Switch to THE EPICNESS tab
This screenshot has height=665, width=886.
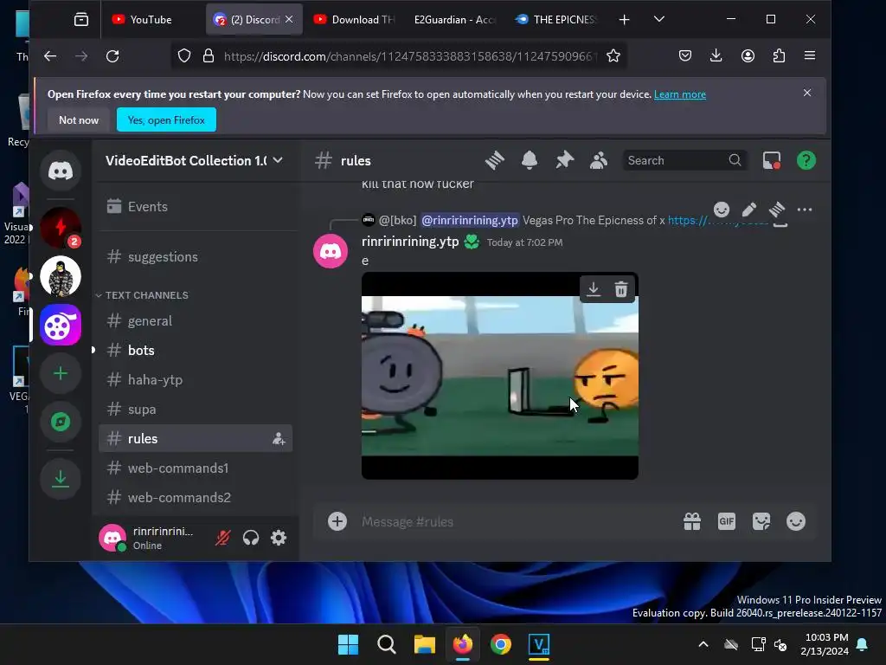pyautogui.click(x=555, y=20)
